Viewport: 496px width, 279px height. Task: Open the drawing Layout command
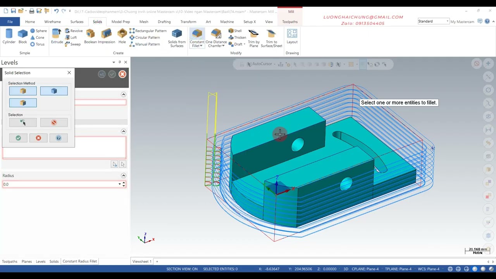point(292,36)
